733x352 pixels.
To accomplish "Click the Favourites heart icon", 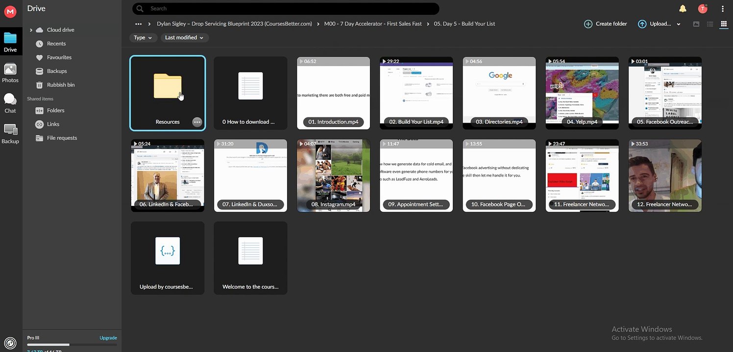I will click(40, 57).
